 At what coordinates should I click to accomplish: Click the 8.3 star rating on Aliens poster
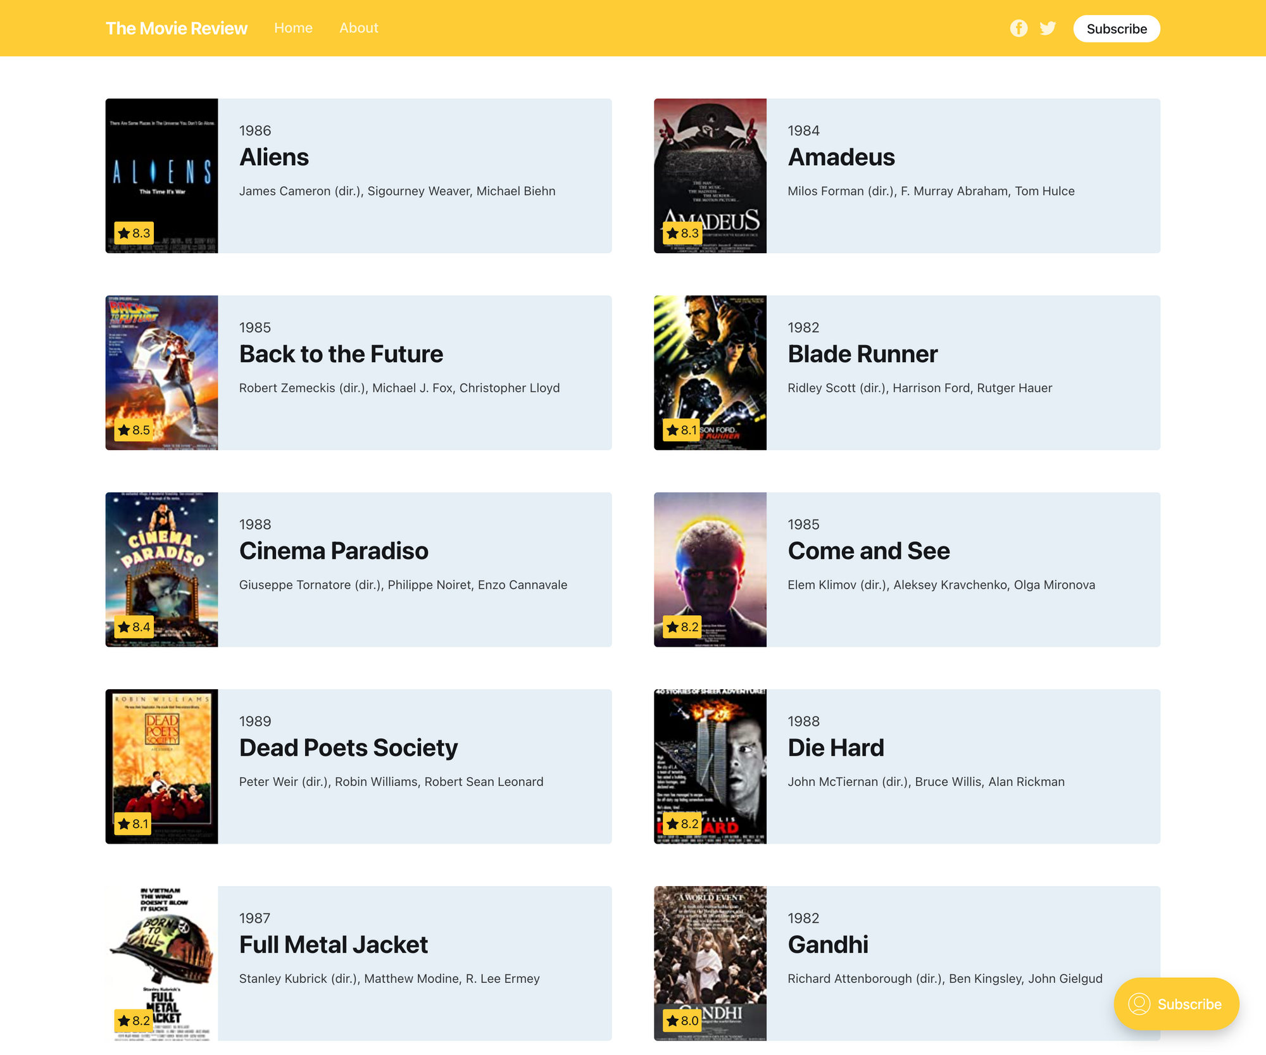(x=134, y=233)
